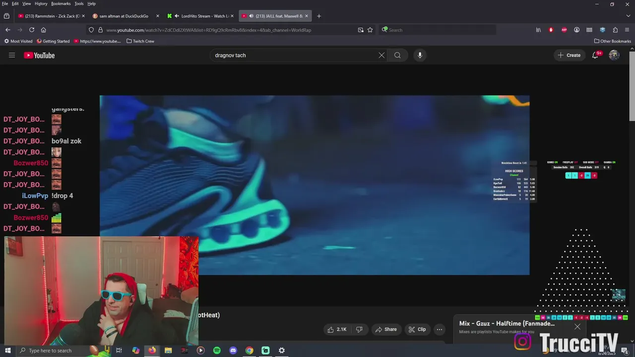Open the https://www.youtube... bookmark

coord(97,41)
